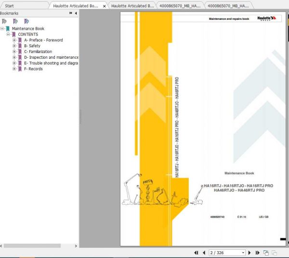Viewport: 289px width, 258px height.
Task: Click the panel splitter grip handle
Action: coord(80,117)
